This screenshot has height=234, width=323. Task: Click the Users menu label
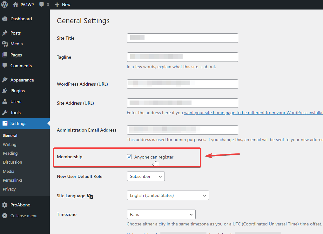pyautogui.click(x=16, y=101)
